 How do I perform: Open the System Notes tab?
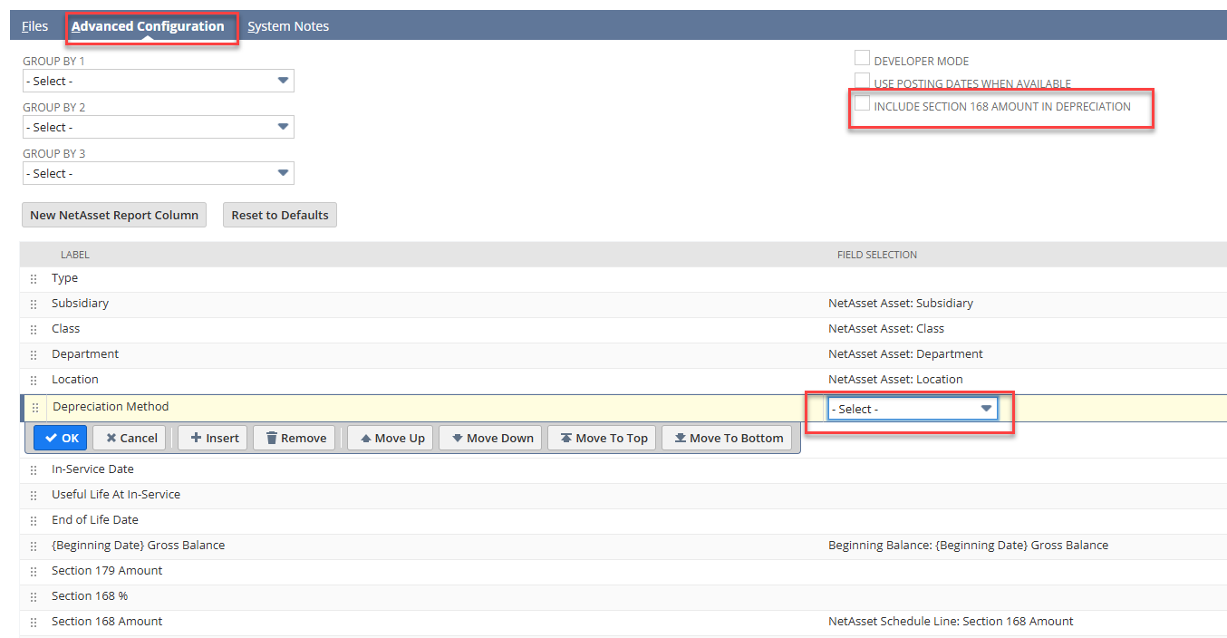click(x=288, y=26)
